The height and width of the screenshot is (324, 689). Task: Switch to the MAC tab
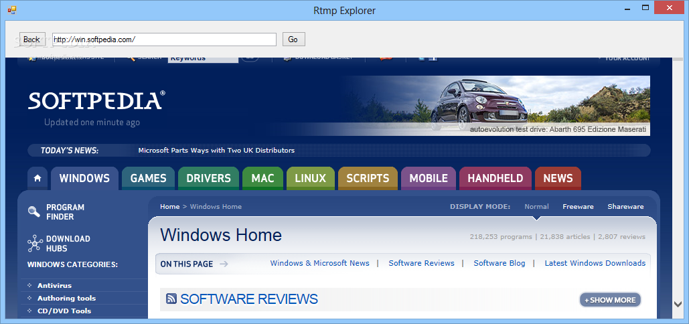coord(262,178)
